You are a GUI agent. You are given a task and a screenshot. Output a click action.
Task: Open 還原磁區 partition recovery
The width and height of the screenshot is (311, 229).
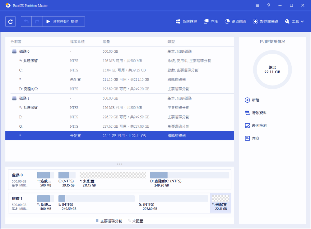[235, 22]
